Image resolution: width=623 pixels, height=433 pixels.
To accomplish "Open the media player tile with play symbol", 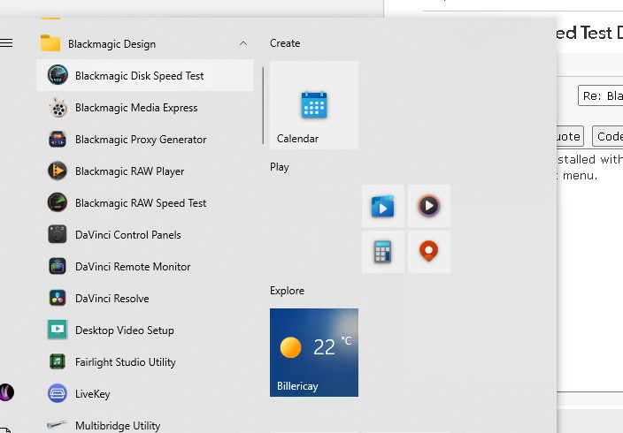I will (429, 206).
